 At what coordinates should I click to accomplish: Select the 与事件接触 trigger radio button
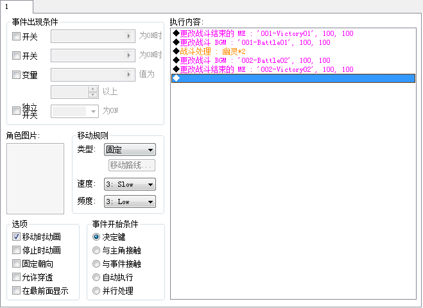96,264
